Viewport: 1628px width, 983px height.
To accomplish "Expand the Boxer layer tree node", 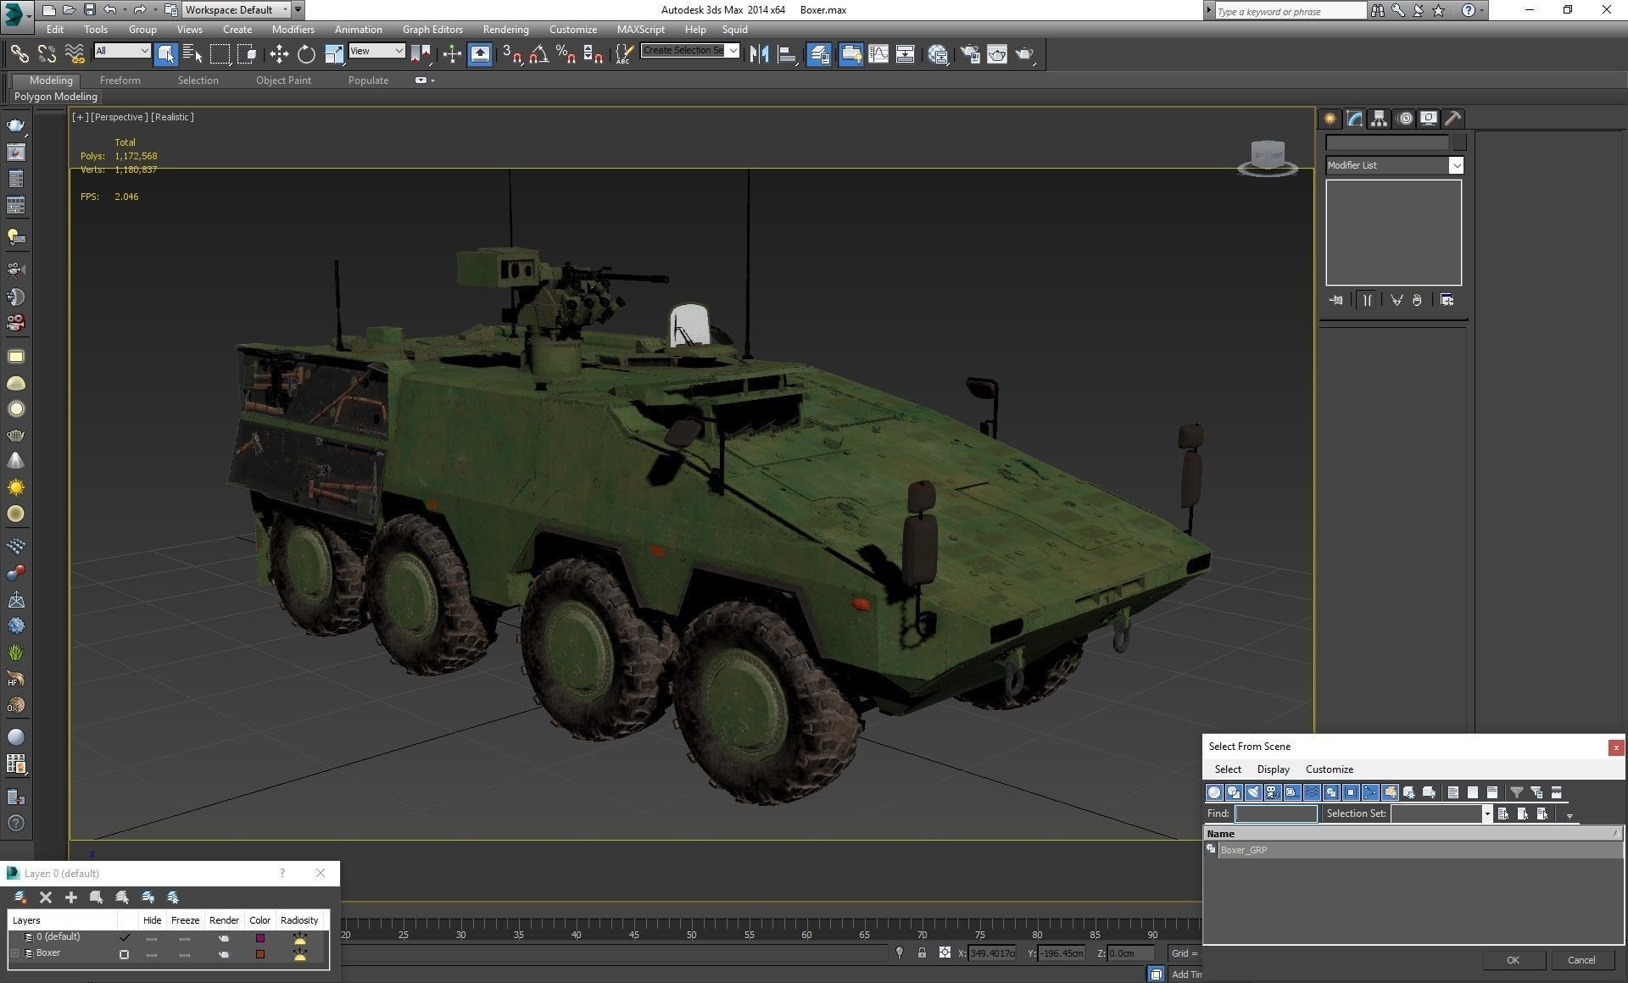I will click(14, 953).
